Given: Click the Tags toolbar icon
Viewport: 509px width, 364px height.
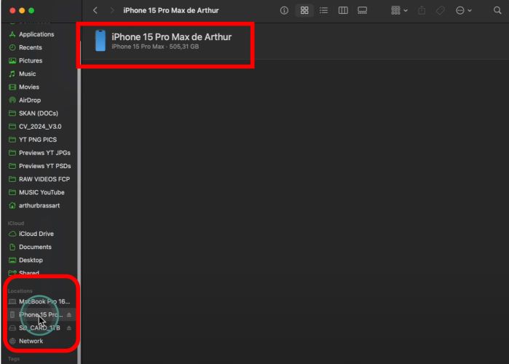Looking at the screenshot, I should [440, 10].
